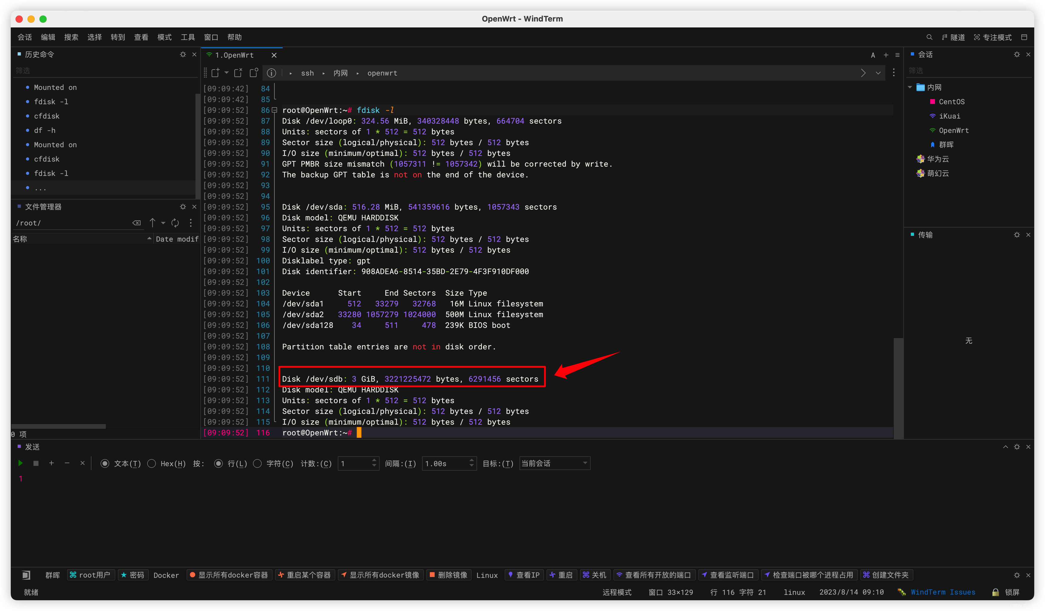Start sending with the green play button
The image size is (1045, 611).
(x=20, y=463)
